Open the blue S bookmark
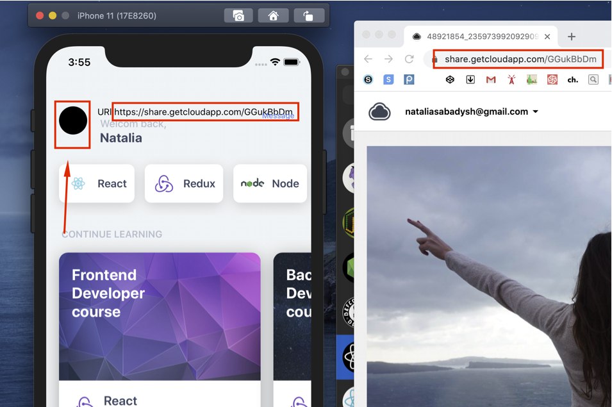This screenshot has width=612, height=407. tap(388, 79)
